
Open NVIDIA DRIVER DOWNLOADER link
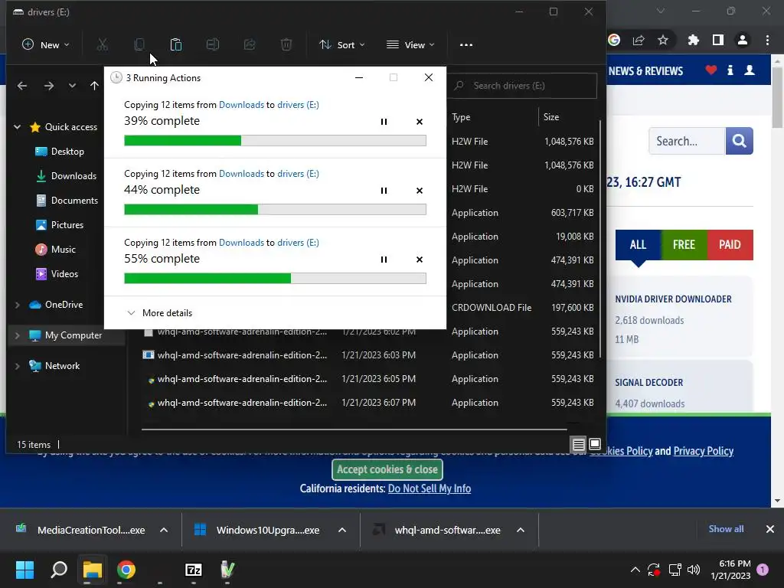673,299
